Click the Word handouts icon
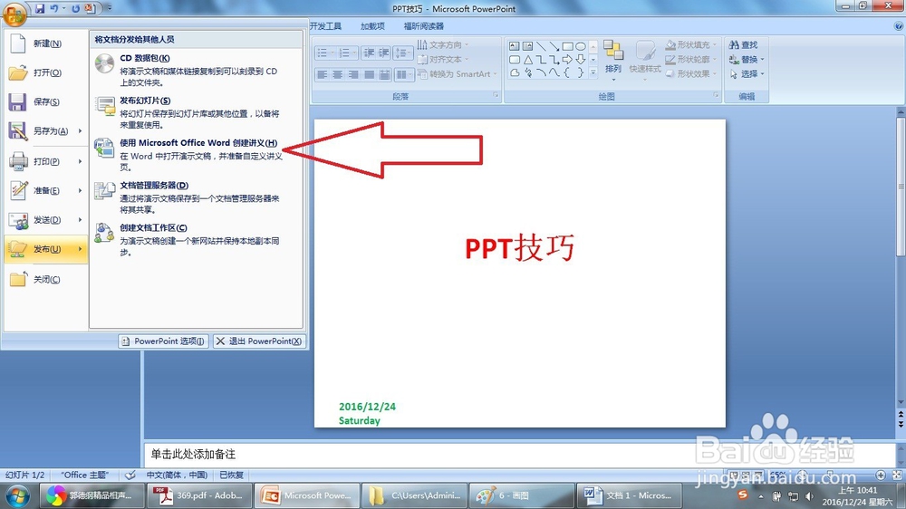This screenshot has height=509, width=906. click(x=104, y=148)
